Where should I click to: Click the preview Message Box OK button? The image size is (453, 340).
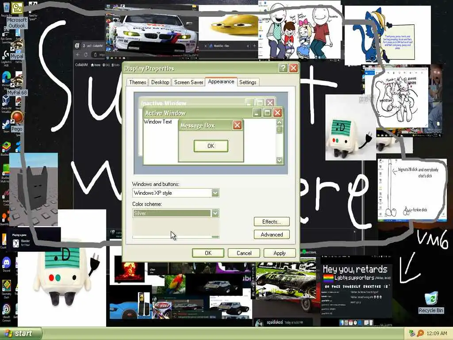pyautogui.click(x=211, y=146)
